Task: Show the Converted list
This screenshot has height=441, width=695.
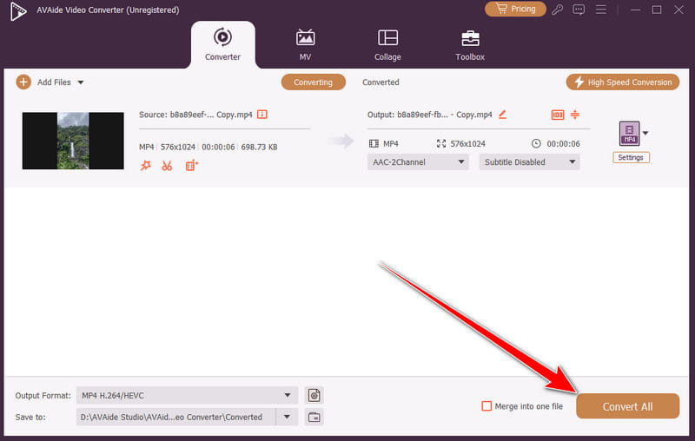Action: 381,82
